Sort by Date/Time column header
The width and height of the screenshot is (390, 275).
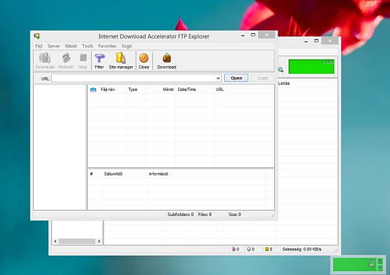pyautogui.click(x=187, y=90)
